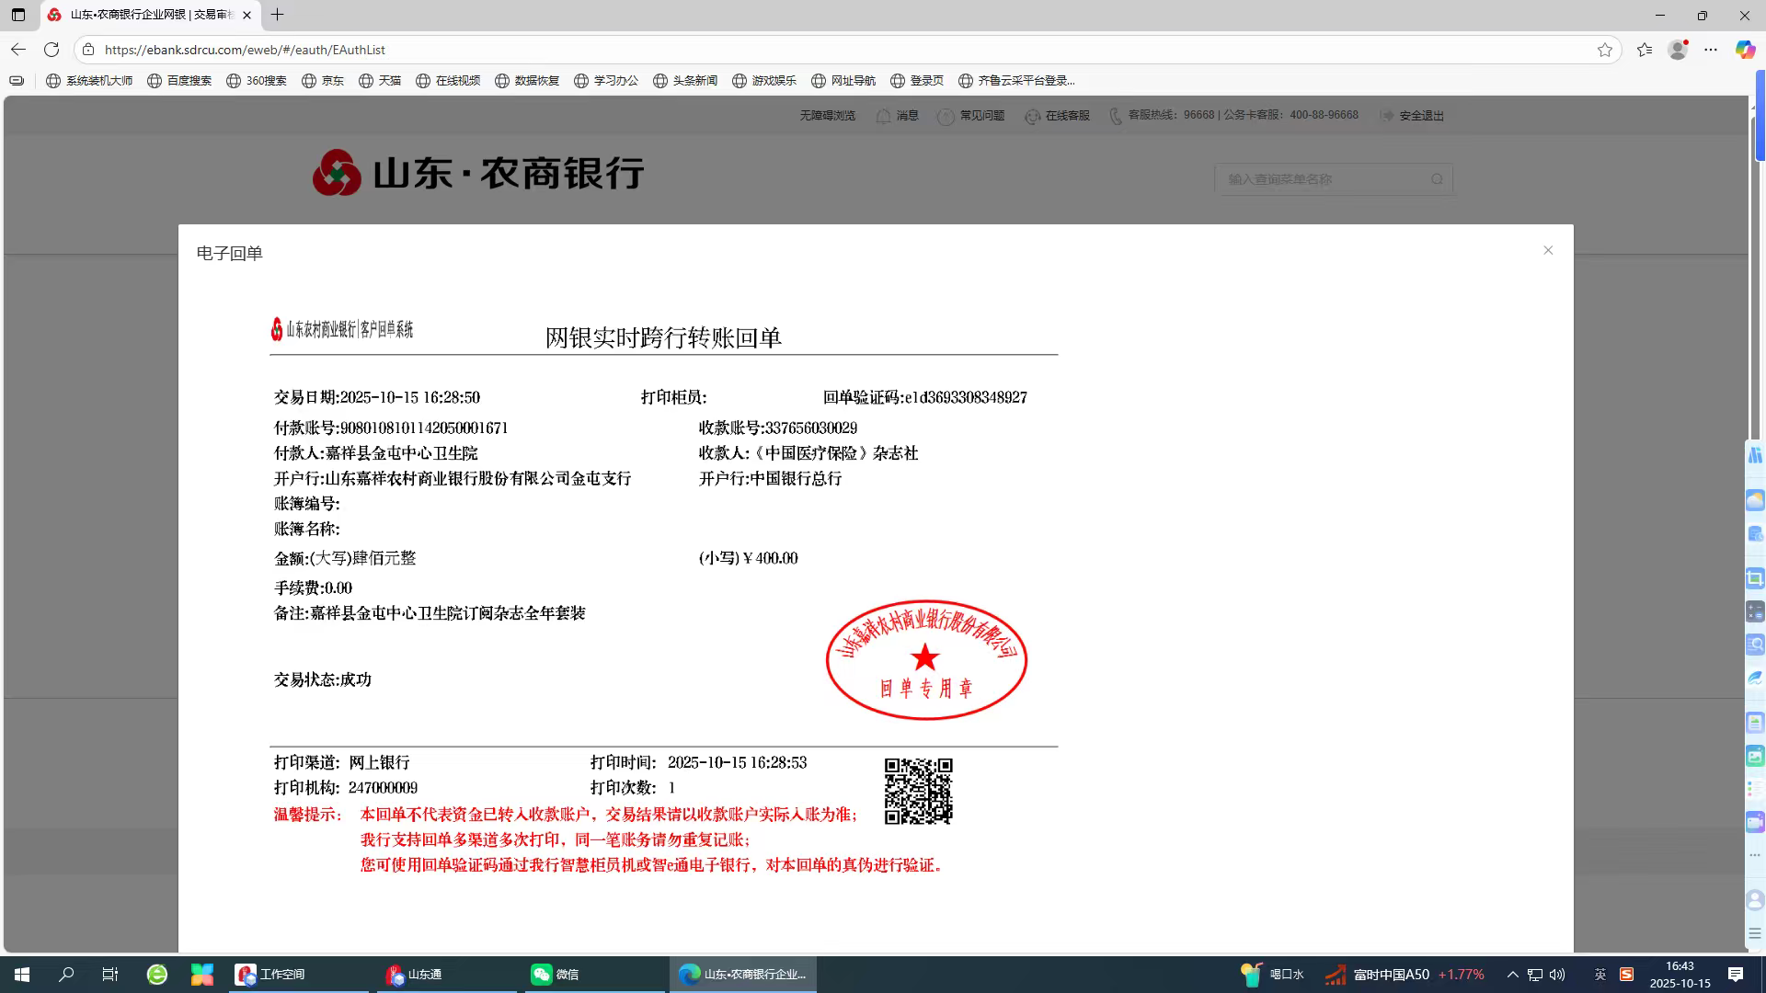Open the volume control in tray
The image size is (1766, 993).
(x=1557, y=974)
